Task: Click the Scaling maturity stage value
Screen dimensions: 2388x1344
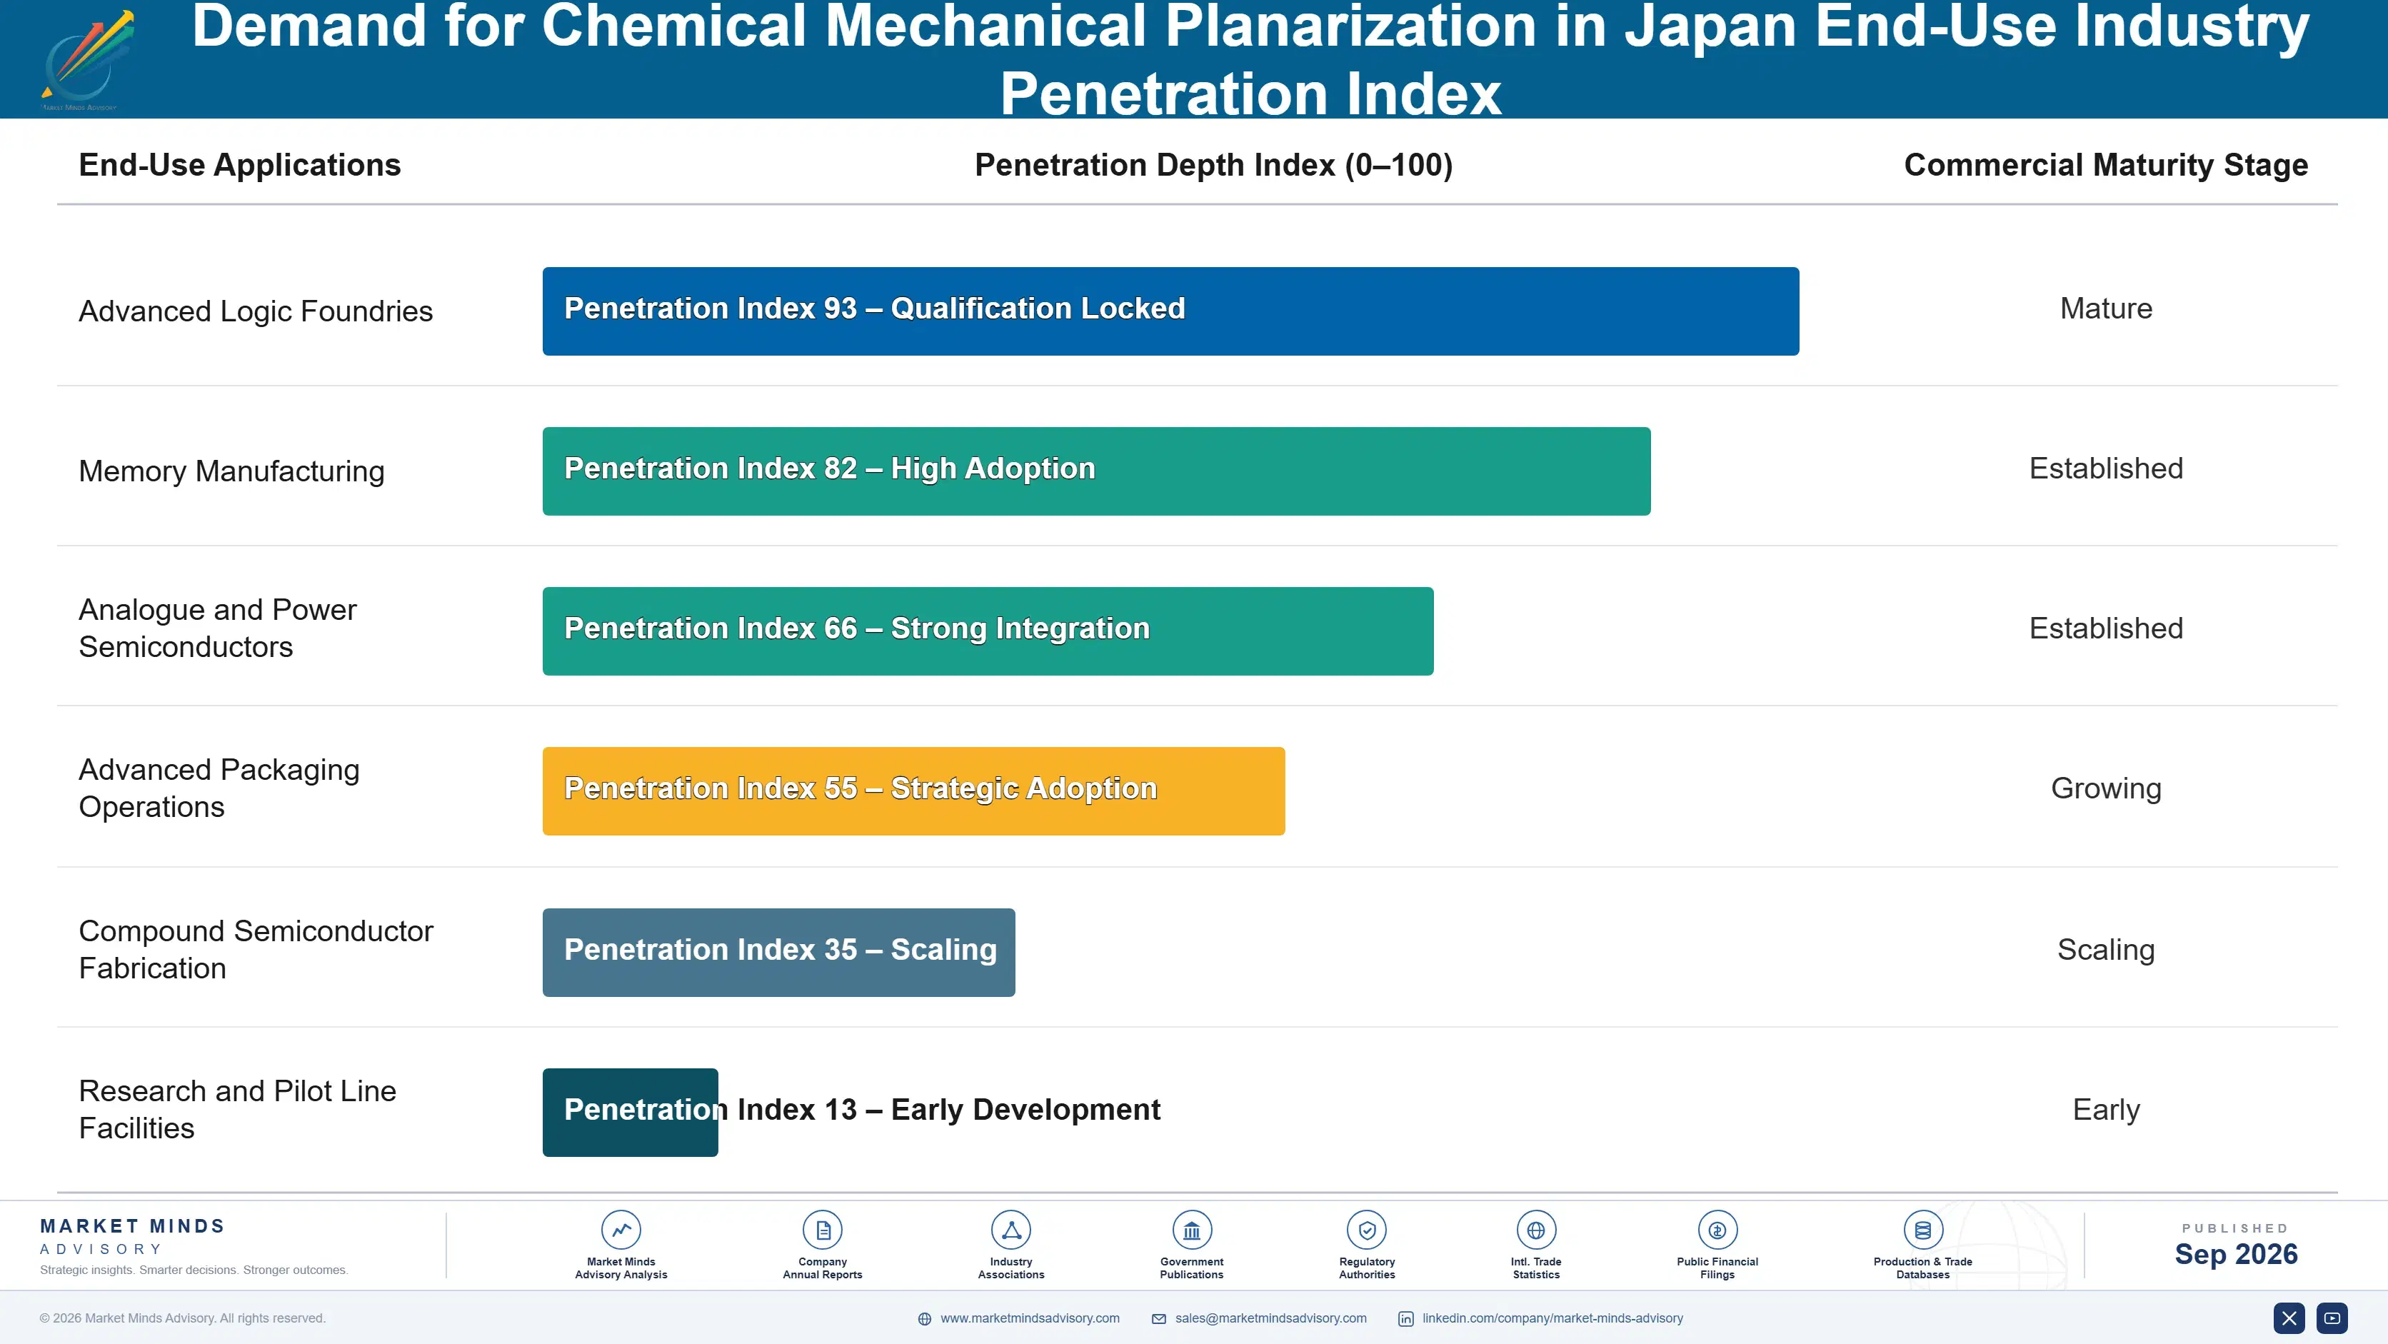Action: coord(2106,950)
